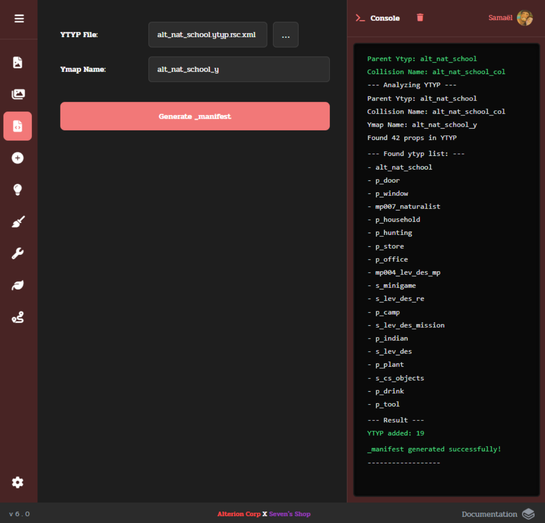Open the lightbulb tool in the sidebar
Image resolution: width=545 pixels, height=523 pixels.
tap(18, 189)
